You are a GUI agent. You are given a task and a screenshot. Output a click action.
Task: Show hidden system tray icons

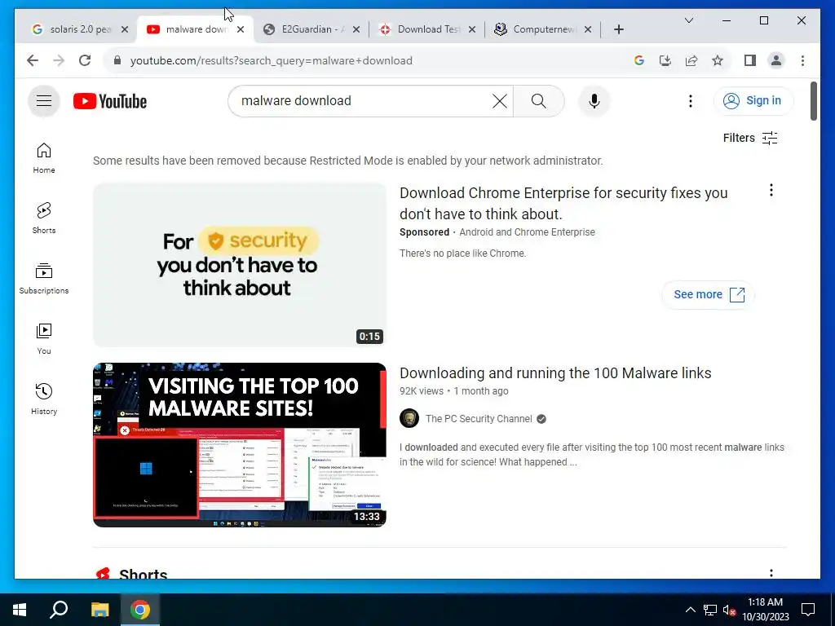tap(690, 610)
